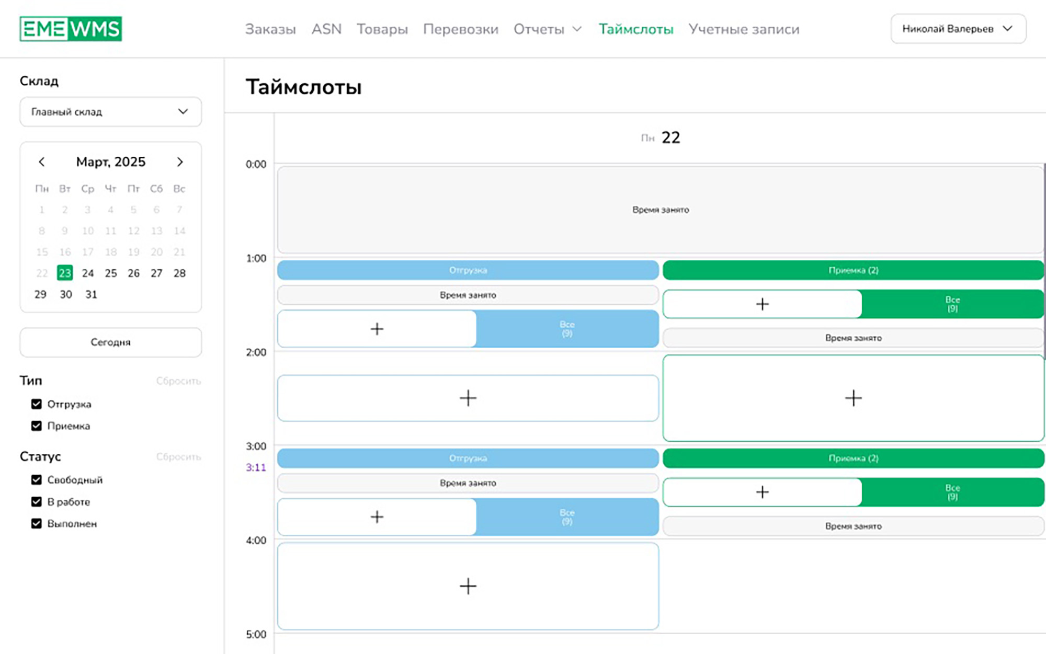Add shipment slot next to first blue Все (9)
This screenshot has height=654, width=1046.
(377, 329)
